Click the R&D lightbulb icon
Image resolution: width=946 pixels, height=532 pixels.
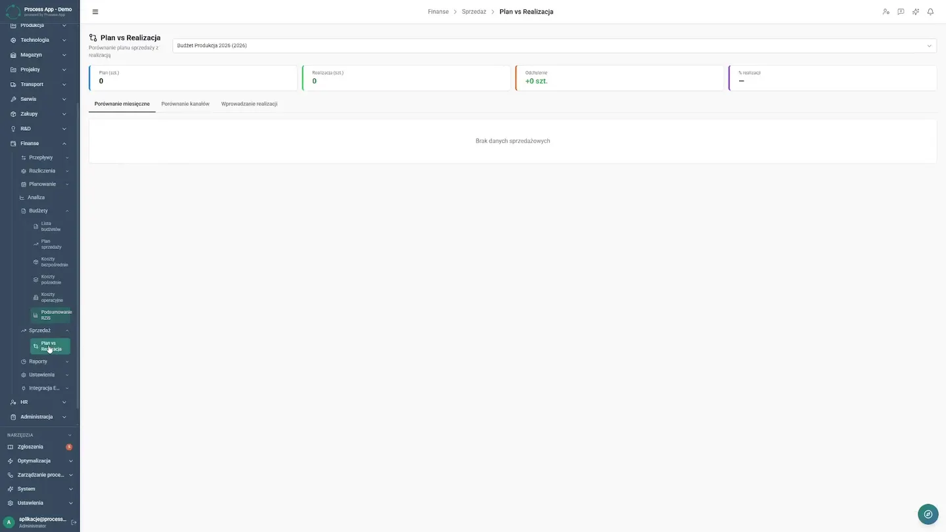(x=13, y=129)
